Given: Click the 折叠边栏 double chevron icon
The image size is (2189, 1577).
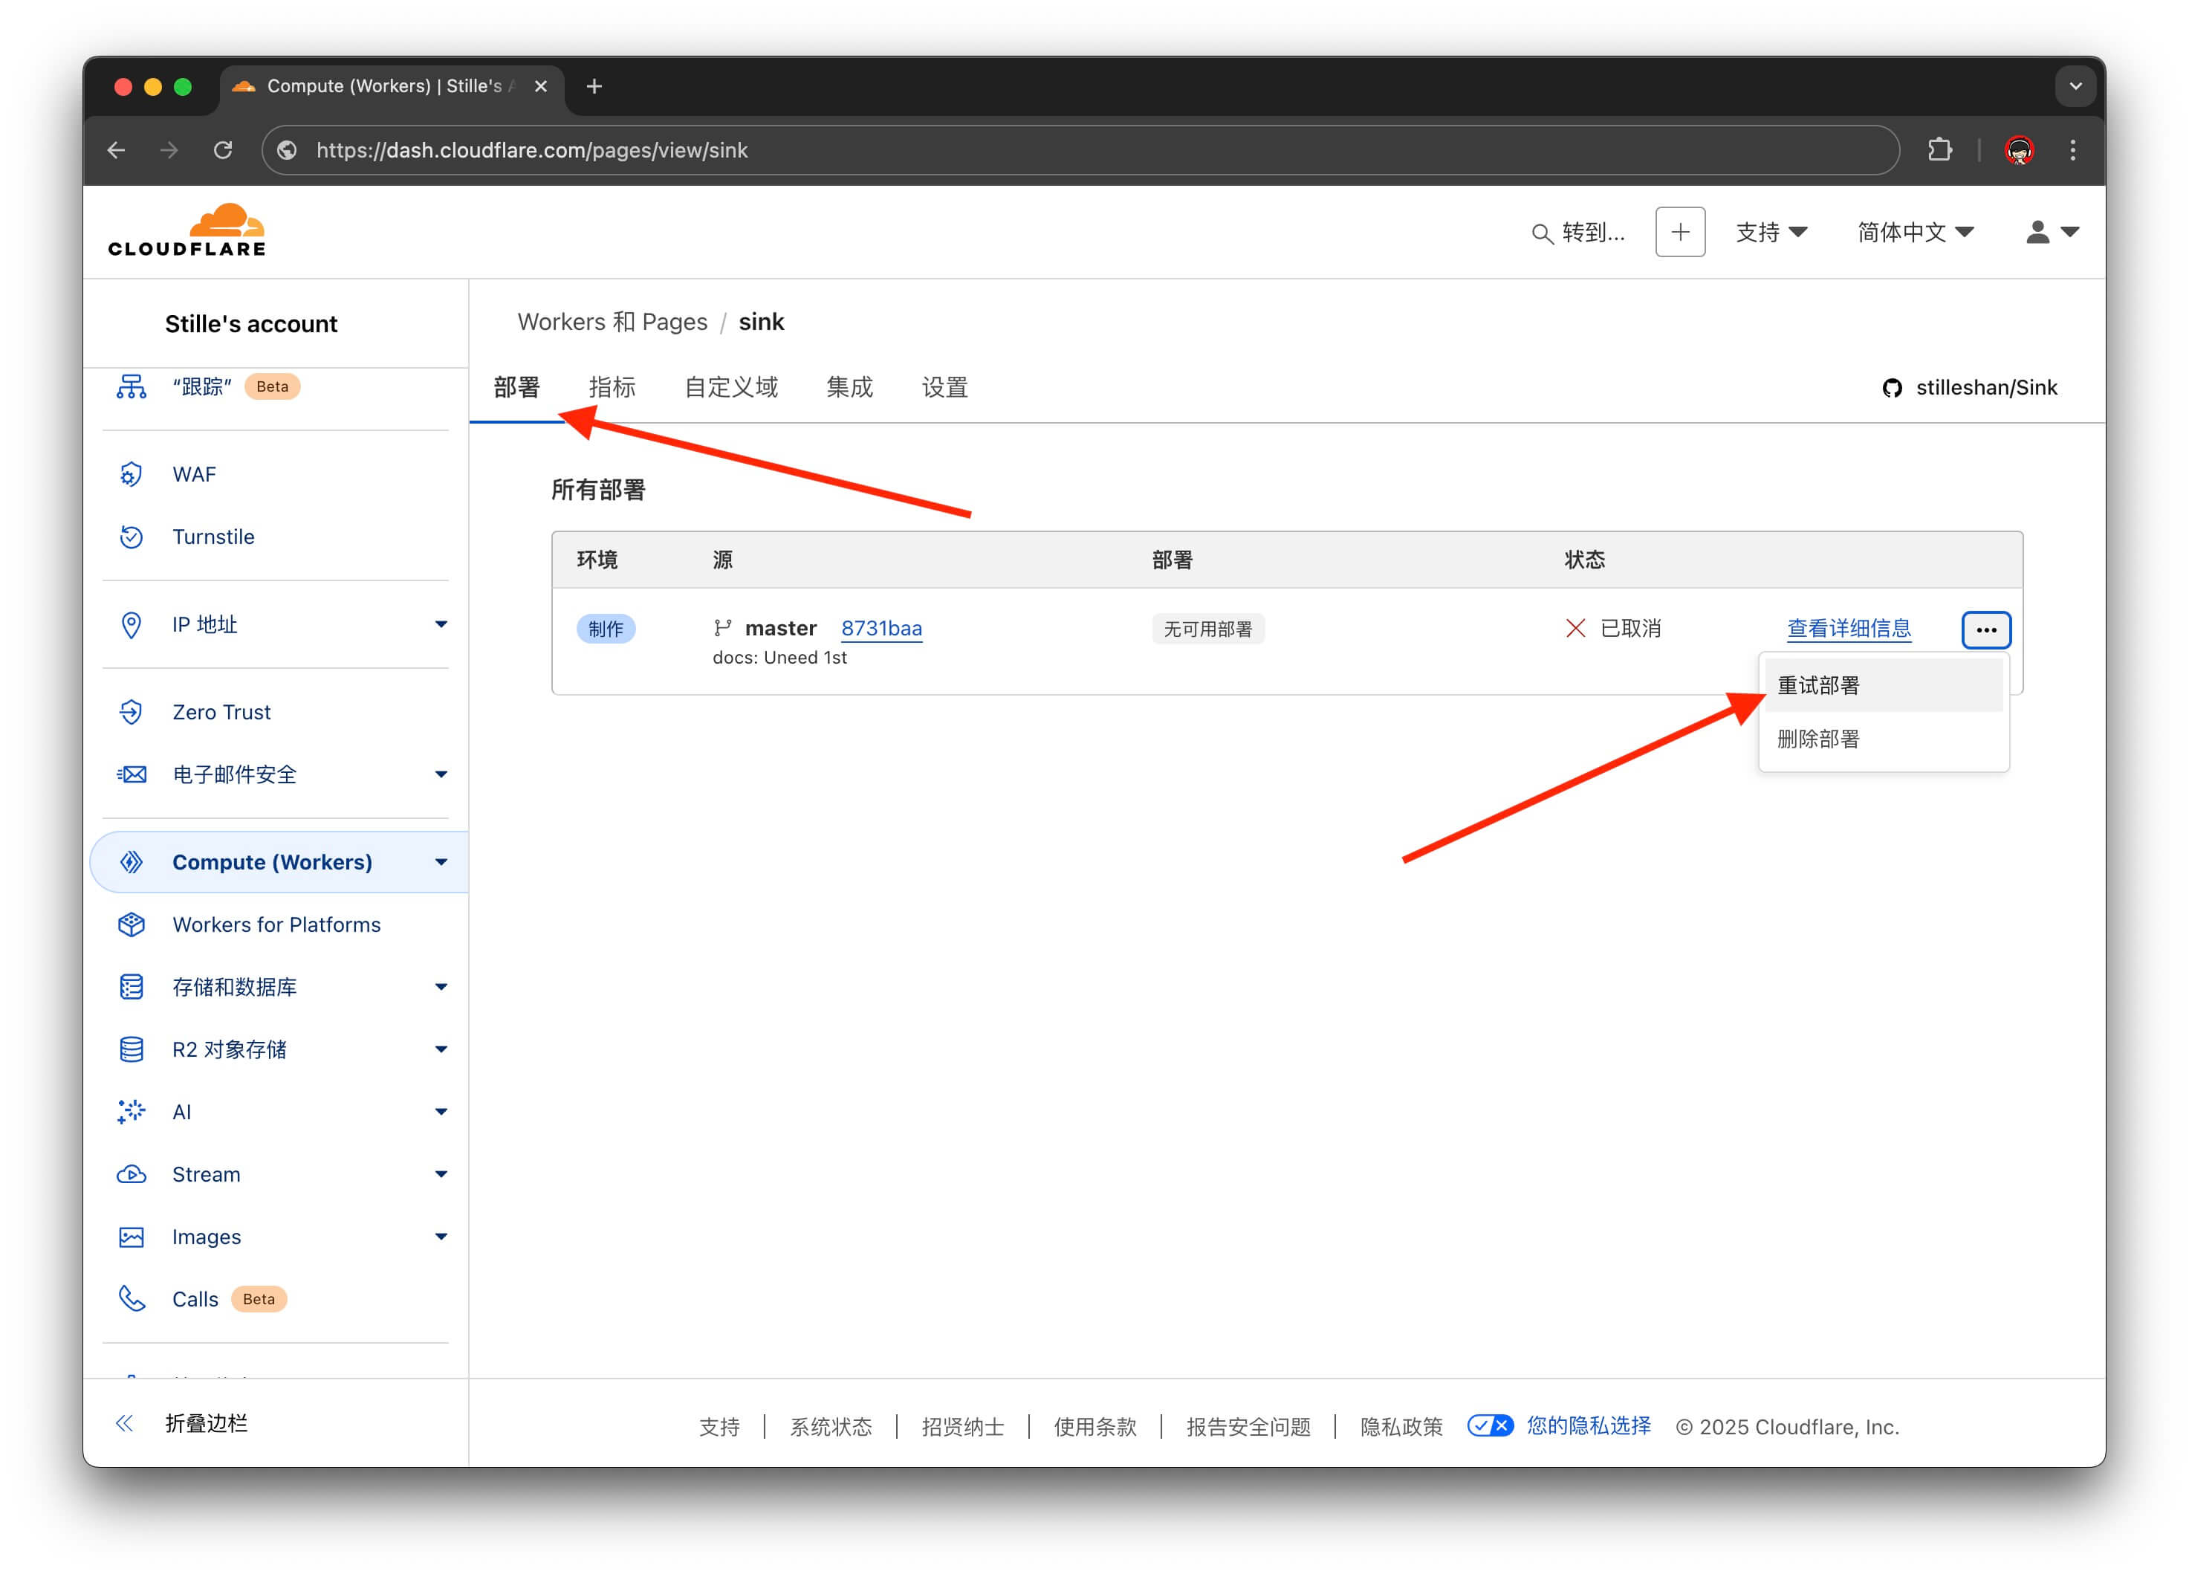Looking at the screenshot, I should pos(125,1424).
